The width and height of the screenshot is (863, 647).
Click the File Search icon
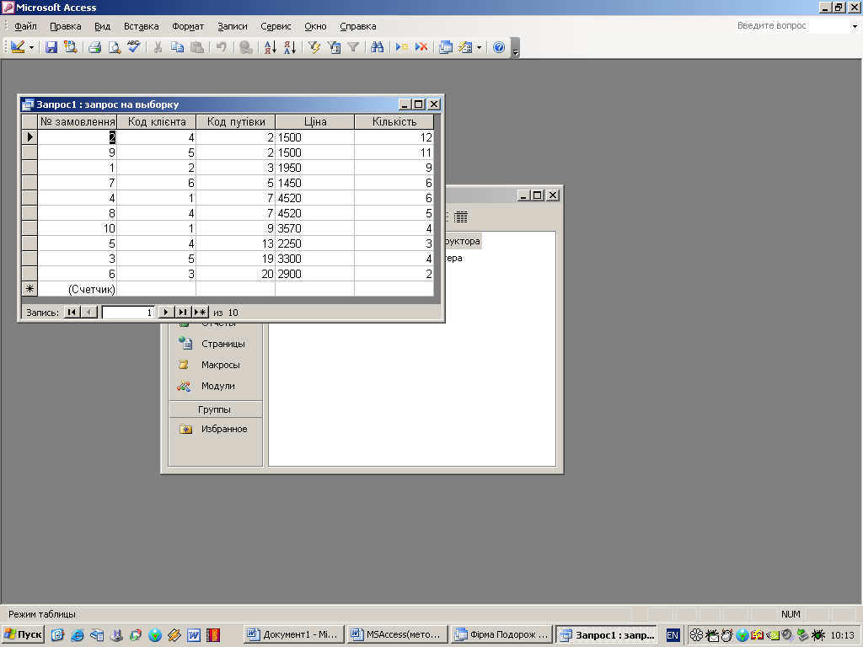point(71,47)
